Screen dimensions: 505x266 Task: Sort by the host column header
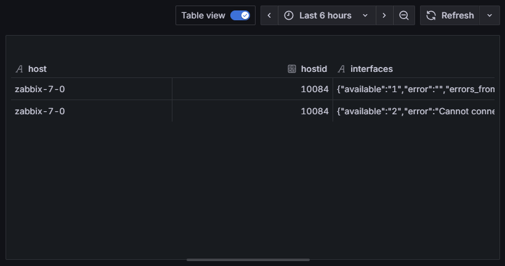(38, 69)
